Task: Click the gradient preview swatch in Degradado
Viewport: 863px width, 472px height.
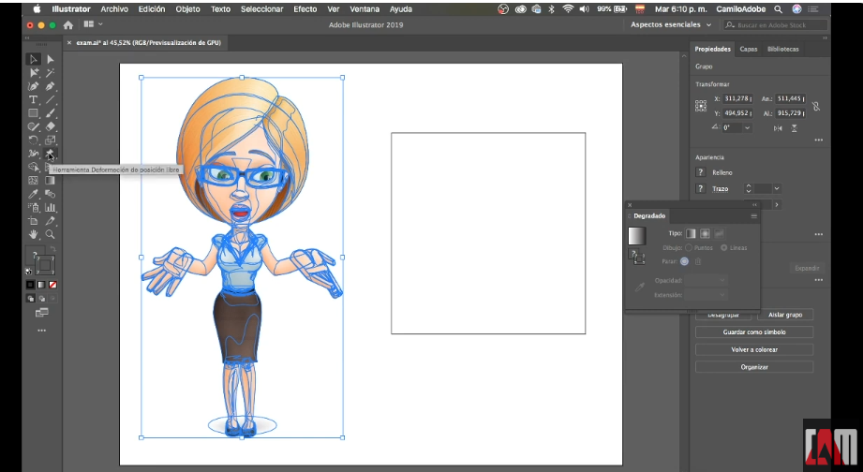Action: coord(637,235)
